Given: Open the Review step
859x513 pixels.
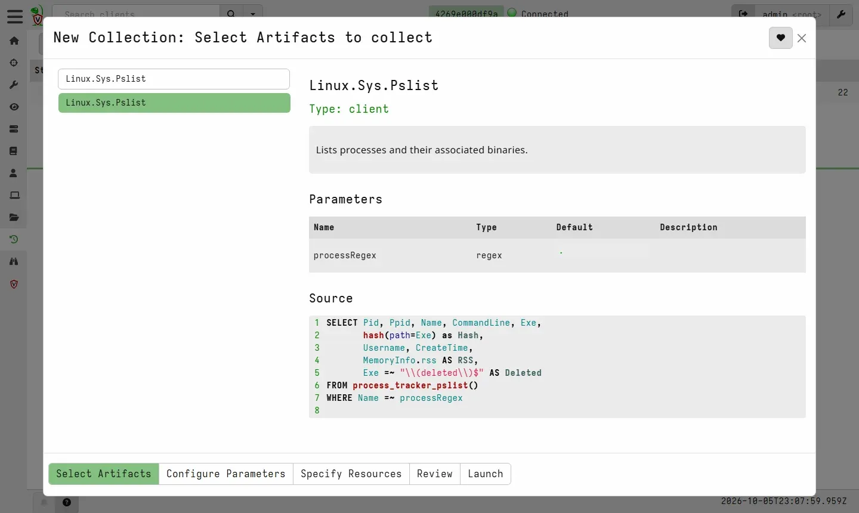Looking at the screenshot, I should pos(435,474).
